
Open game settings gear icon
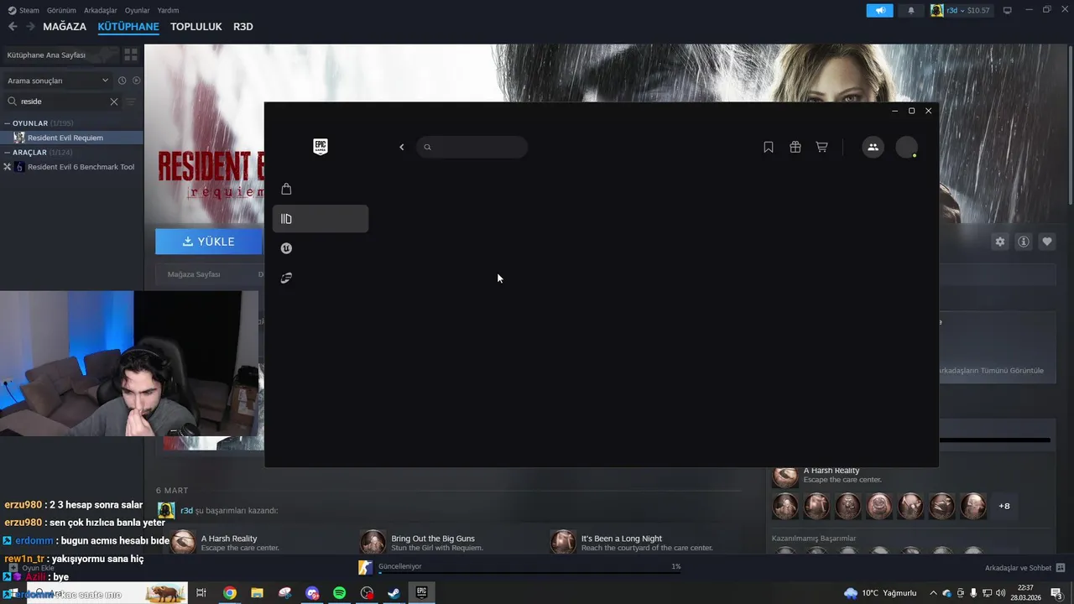[x=1000, y=242]
